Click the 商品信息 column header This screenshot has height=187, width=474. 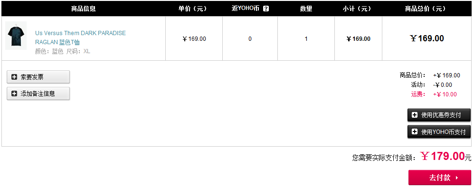click(x=84, y=9)
